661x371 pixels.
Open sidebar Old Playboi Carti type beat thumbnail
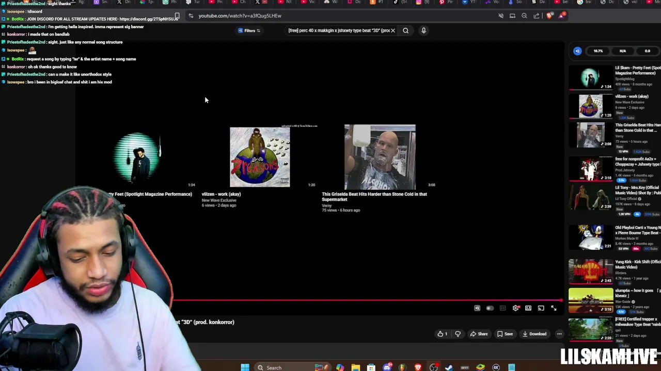[x=591, y=238]
